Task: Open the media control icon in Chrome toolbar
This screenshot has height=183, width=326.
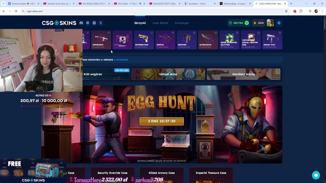Action: (x=310, y=11)
